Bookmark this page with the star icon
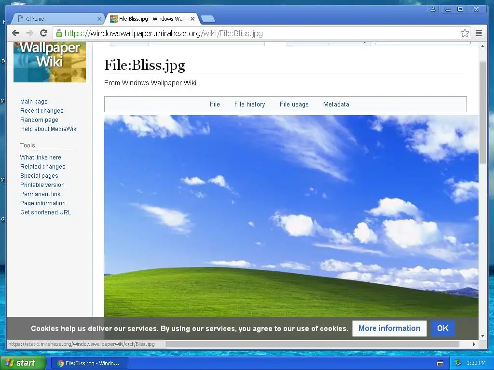Image resolution: width=494 pixels, height=370 pixels. [465, 33]
